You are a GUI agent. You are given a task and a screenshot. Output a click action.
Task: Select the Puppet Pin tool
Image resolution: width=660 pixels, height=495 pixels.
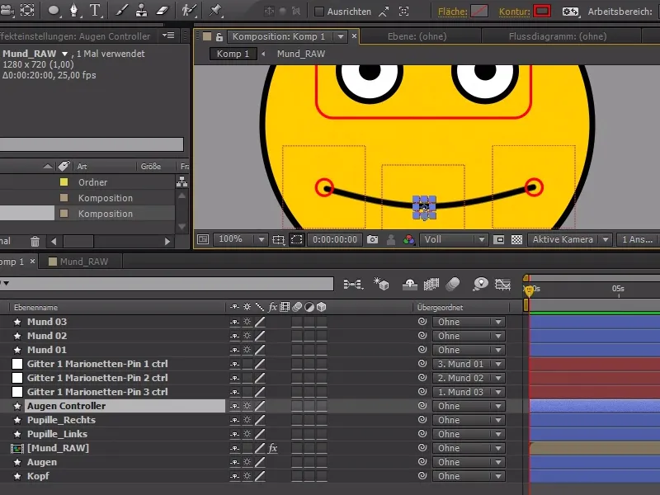coord(215,10)
